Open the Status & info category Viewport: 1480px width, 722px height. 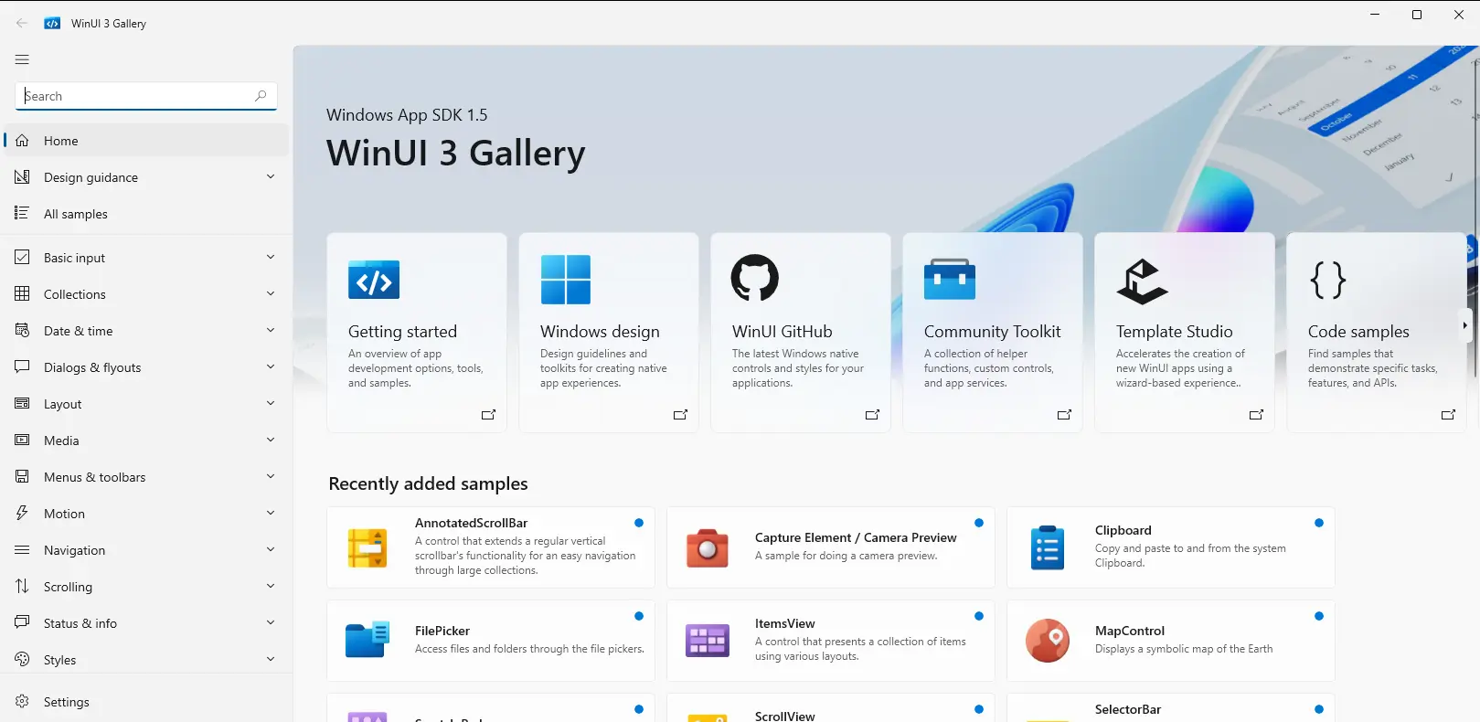coord(146,623)
